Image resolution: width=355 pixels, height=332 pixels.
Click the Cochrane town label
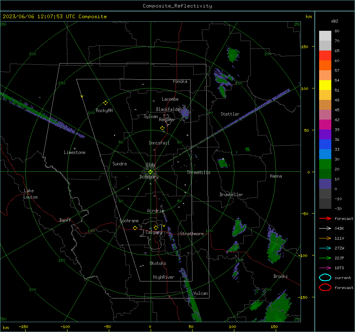pos(129,221)
